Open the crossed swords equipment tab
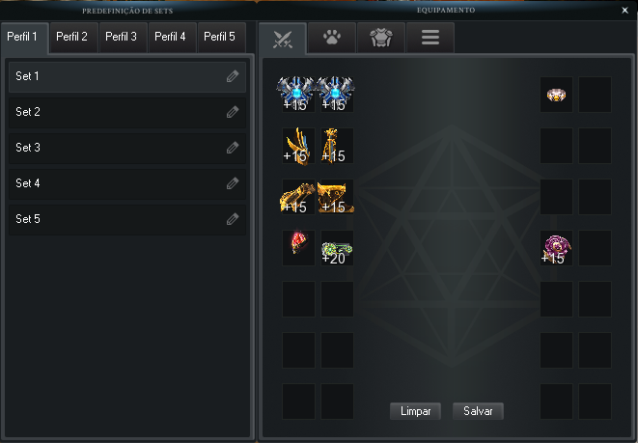Image resolution: width=638 pixels, height=443 pixels. tap(283, 39)
